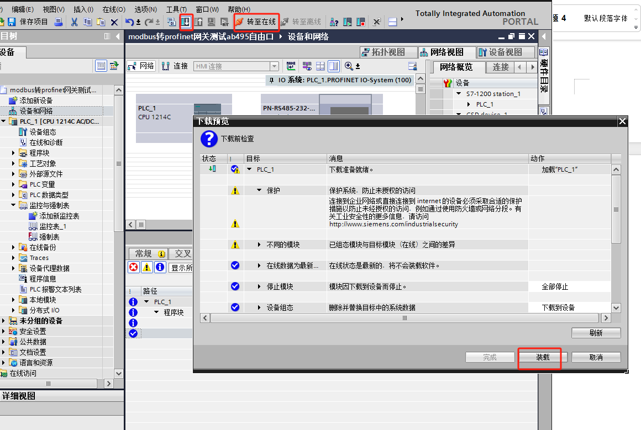Click the NAME assign device name icon
The width and height of the screenshot is (641, 430).
[x=291, y=66]
